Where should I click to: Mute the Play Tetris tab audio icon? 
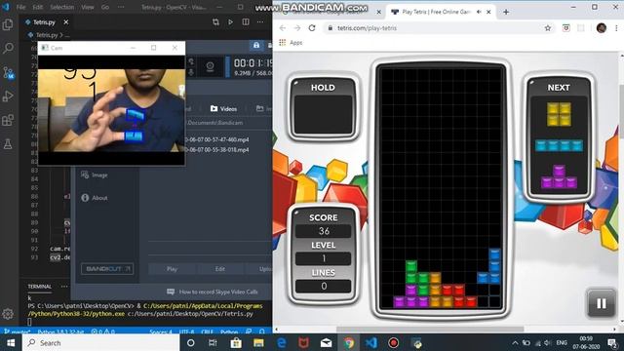coord(479,12)
